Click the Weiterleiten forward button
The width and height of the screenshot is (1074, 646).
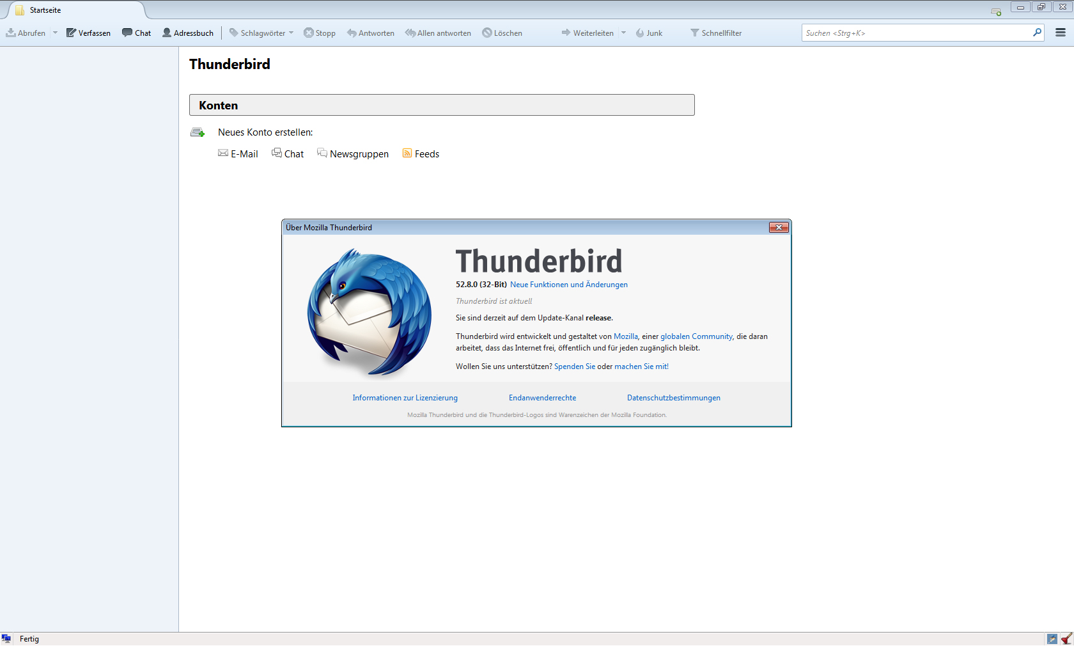pos(588,33)
